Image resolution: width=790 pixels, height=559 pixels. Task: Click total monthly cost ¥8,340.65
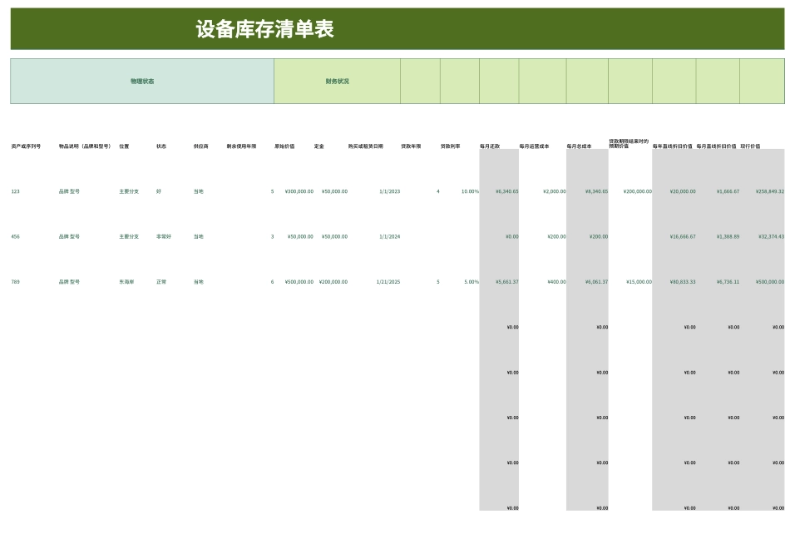click(x=596, y=191)
